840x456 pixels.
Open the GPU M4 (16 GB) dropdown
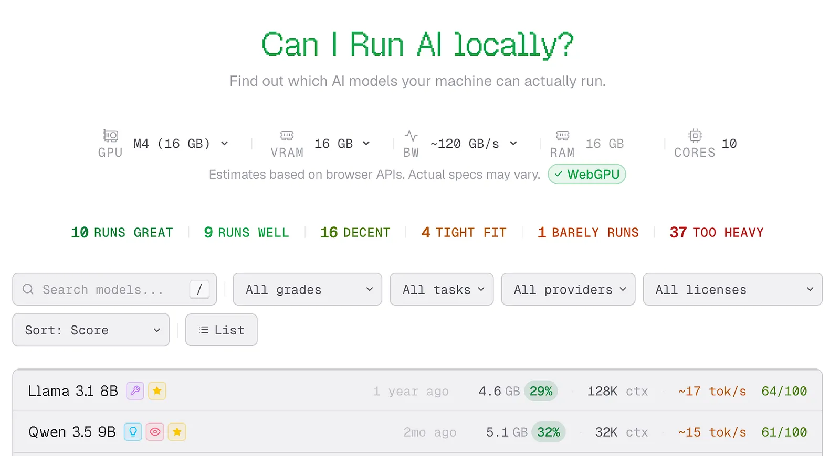(181, 144)
